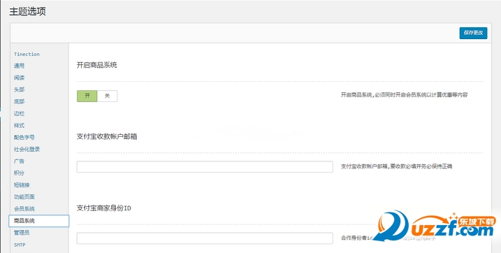The image size is (501, 253).
Task: Open the SMTP settings tab
Action: [20, 245]
